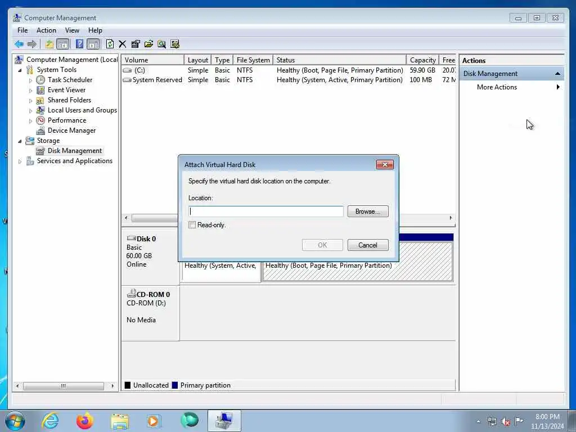Screen dimensions: 576x432
Task: Click the Browse... button
Action: [368, 211]
